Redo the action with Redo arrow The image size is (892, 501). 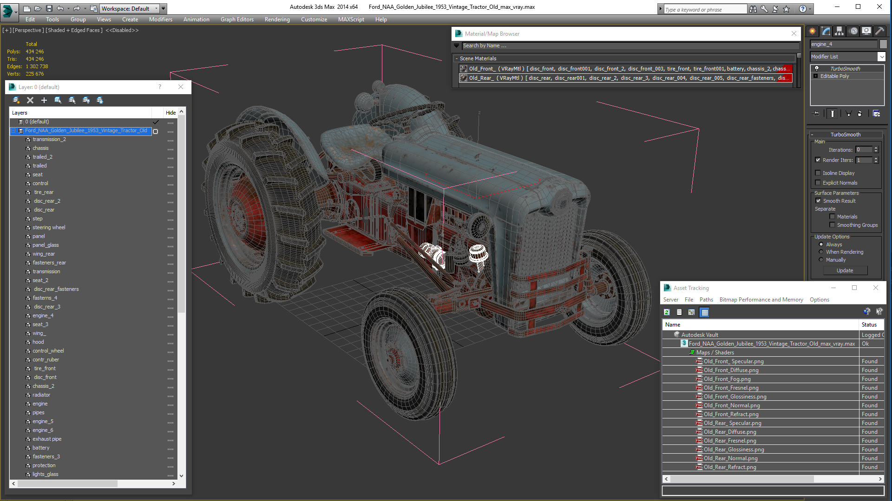pyautogui.click(x=77, y=8)
